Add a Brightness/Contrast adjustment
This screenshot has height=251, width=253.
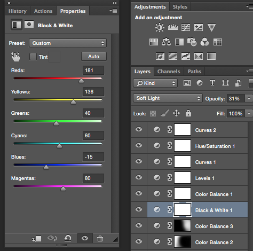(x=160, y=28)
